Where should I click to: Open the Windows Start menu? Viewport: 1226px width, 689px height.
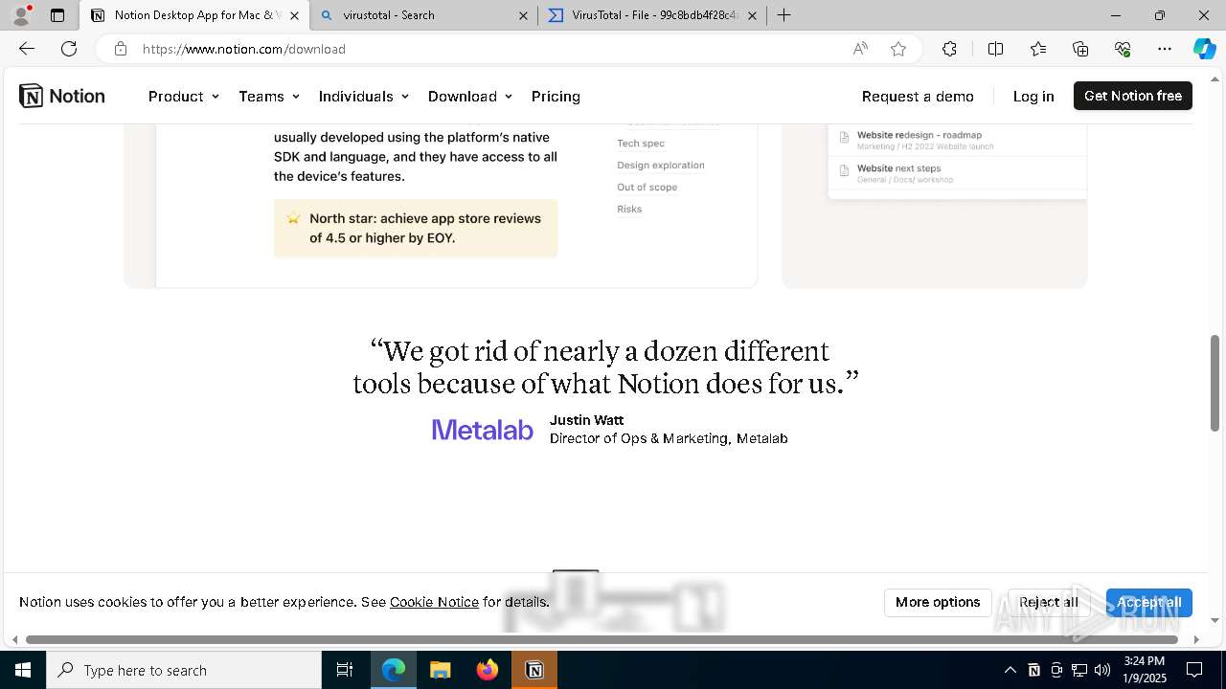tap(23, 670)
